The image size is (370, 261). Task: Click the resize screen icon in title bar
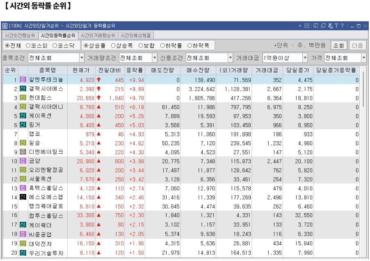[x=316, y=25]
